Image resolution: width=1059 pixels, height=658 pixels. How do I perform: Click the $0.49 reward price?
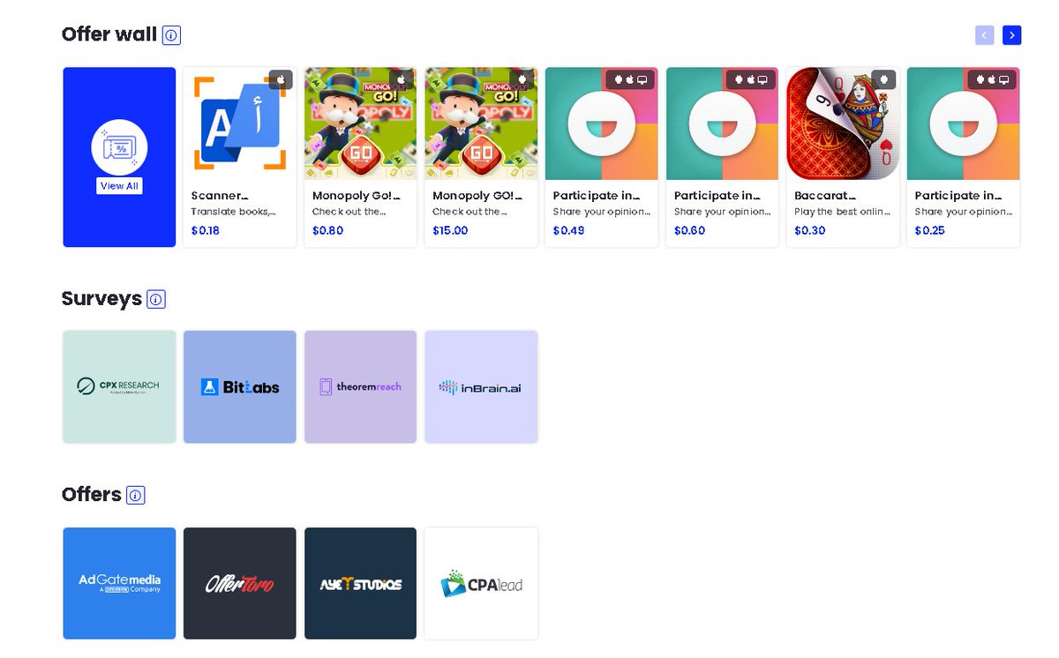(568, 231)
